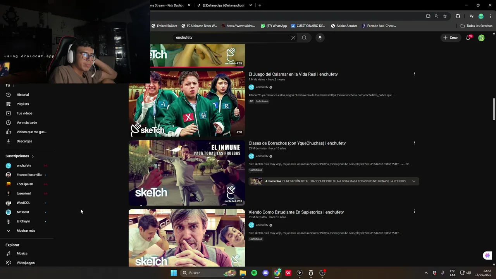Viewport: 496px width, 279px height.
Task: Show hidden system tray icons
Action: 426,273
